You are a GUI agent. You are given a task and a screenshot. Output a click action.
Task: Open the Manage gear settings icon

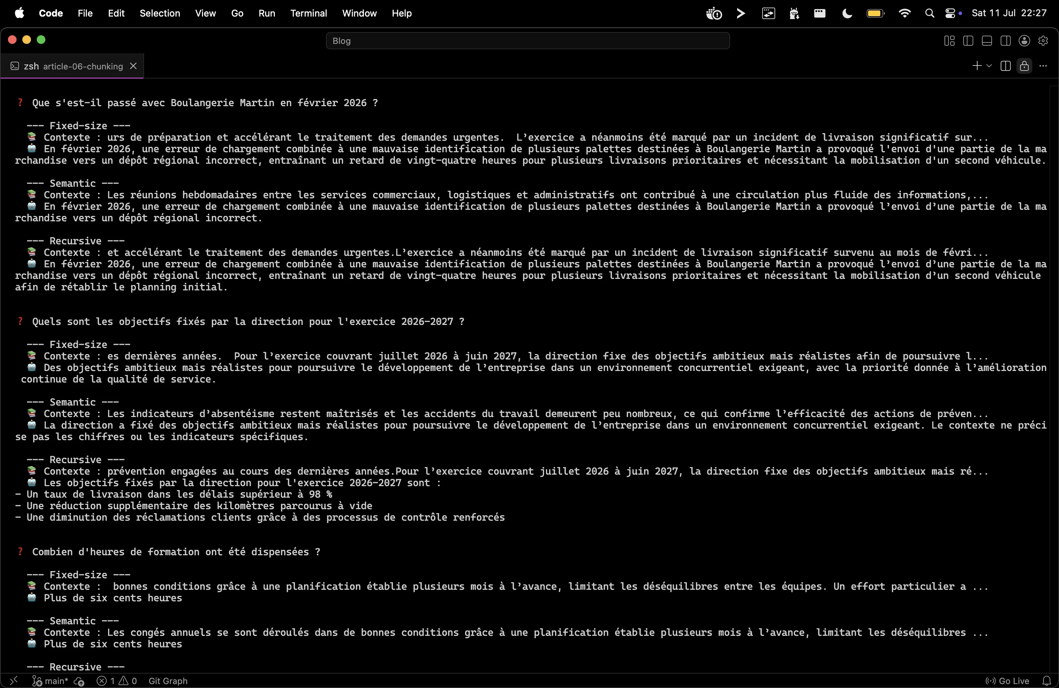tap(1043, 41)
